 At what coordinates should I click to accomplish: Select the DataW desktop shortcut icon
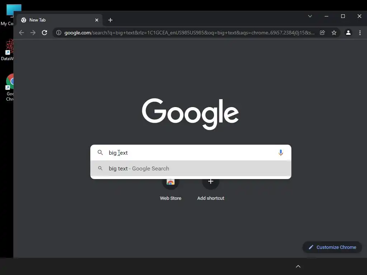(7, 50)
